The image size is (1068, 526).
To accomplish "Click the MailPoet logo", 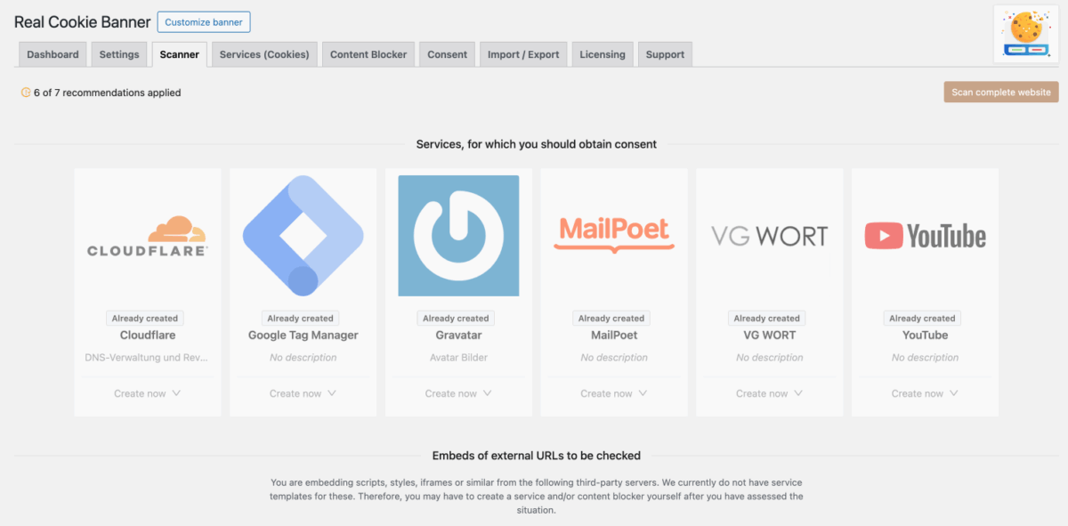I will [x=613, y=234].
